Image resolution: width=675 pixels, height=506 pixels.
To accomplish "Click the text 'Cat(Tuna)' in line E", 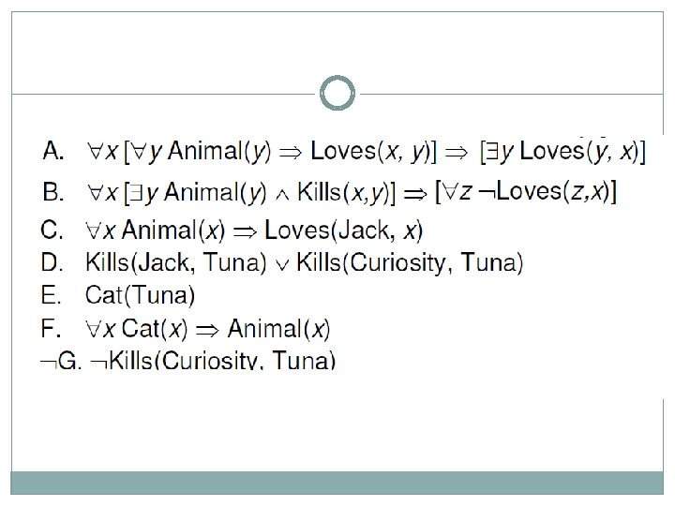I will pyautogui.click(x=140, y=297).
